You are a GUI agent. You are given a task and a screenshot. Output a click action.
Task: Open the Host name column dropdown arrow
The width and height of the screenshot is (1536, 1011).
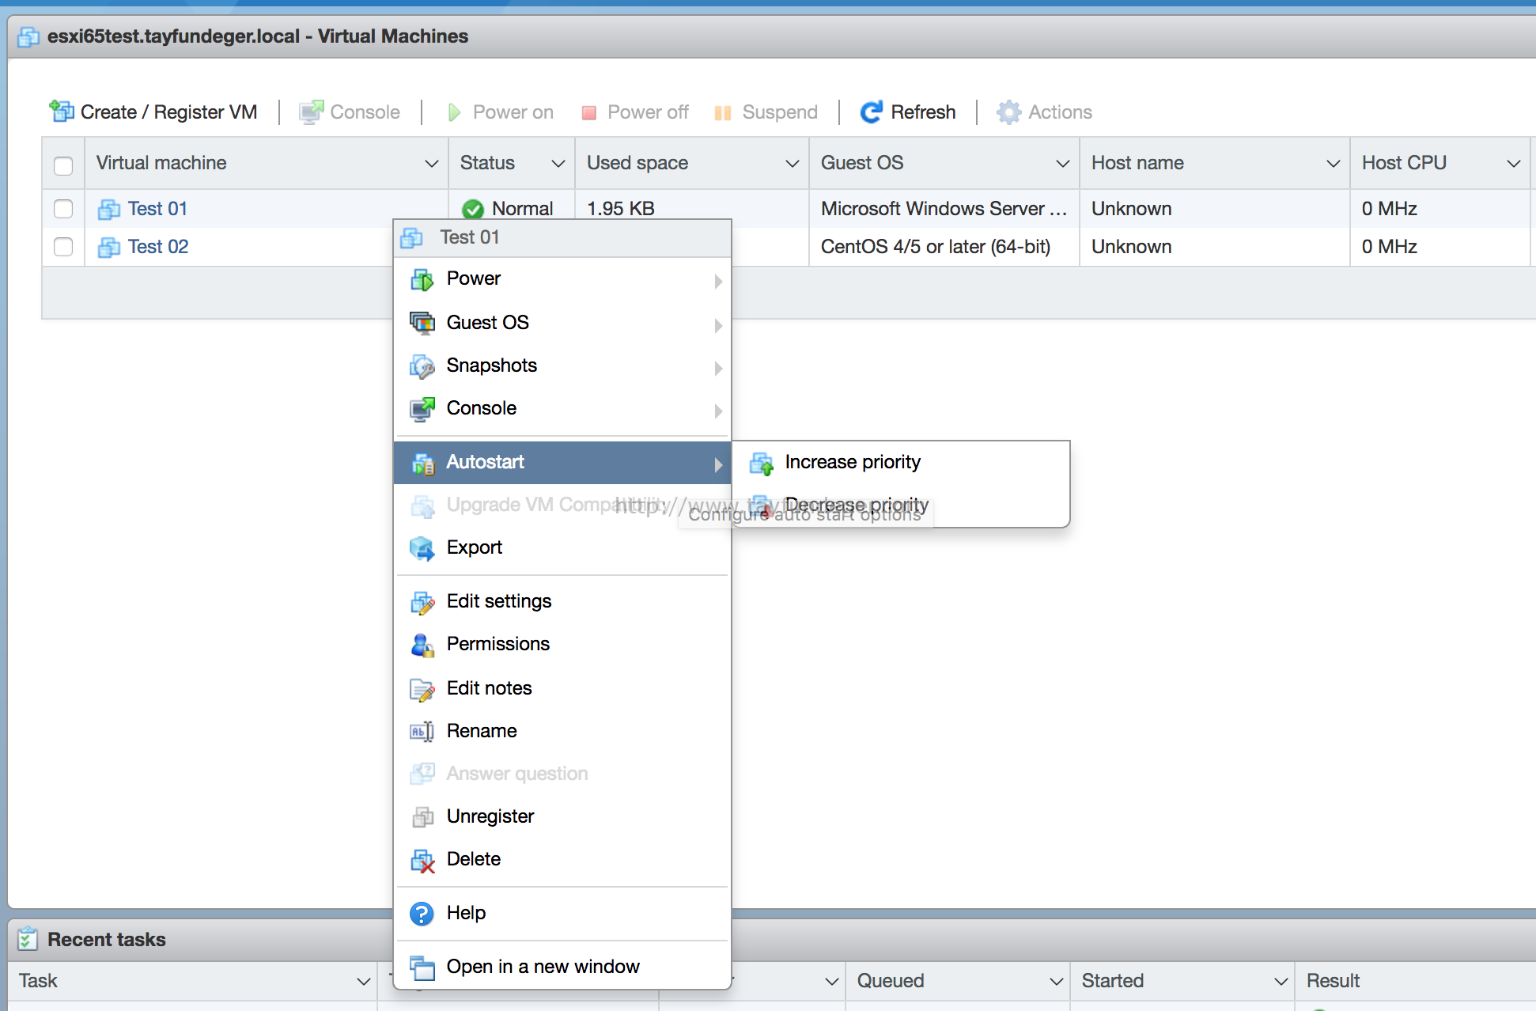click(x=1334, y=164)
